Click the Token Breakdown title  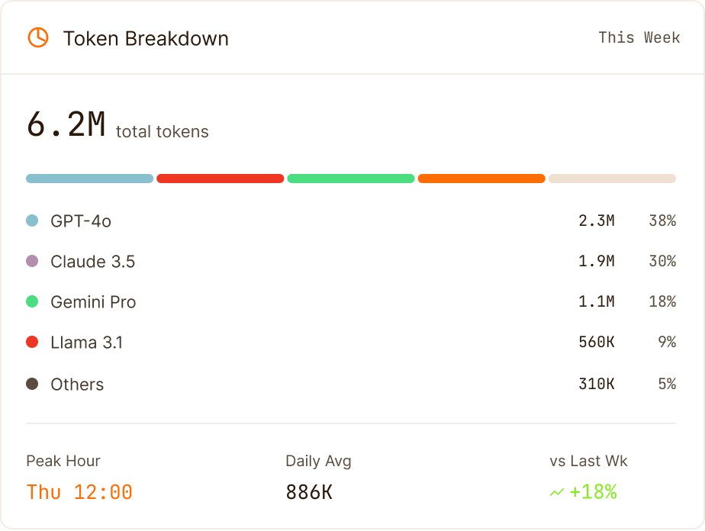[146, 38]
